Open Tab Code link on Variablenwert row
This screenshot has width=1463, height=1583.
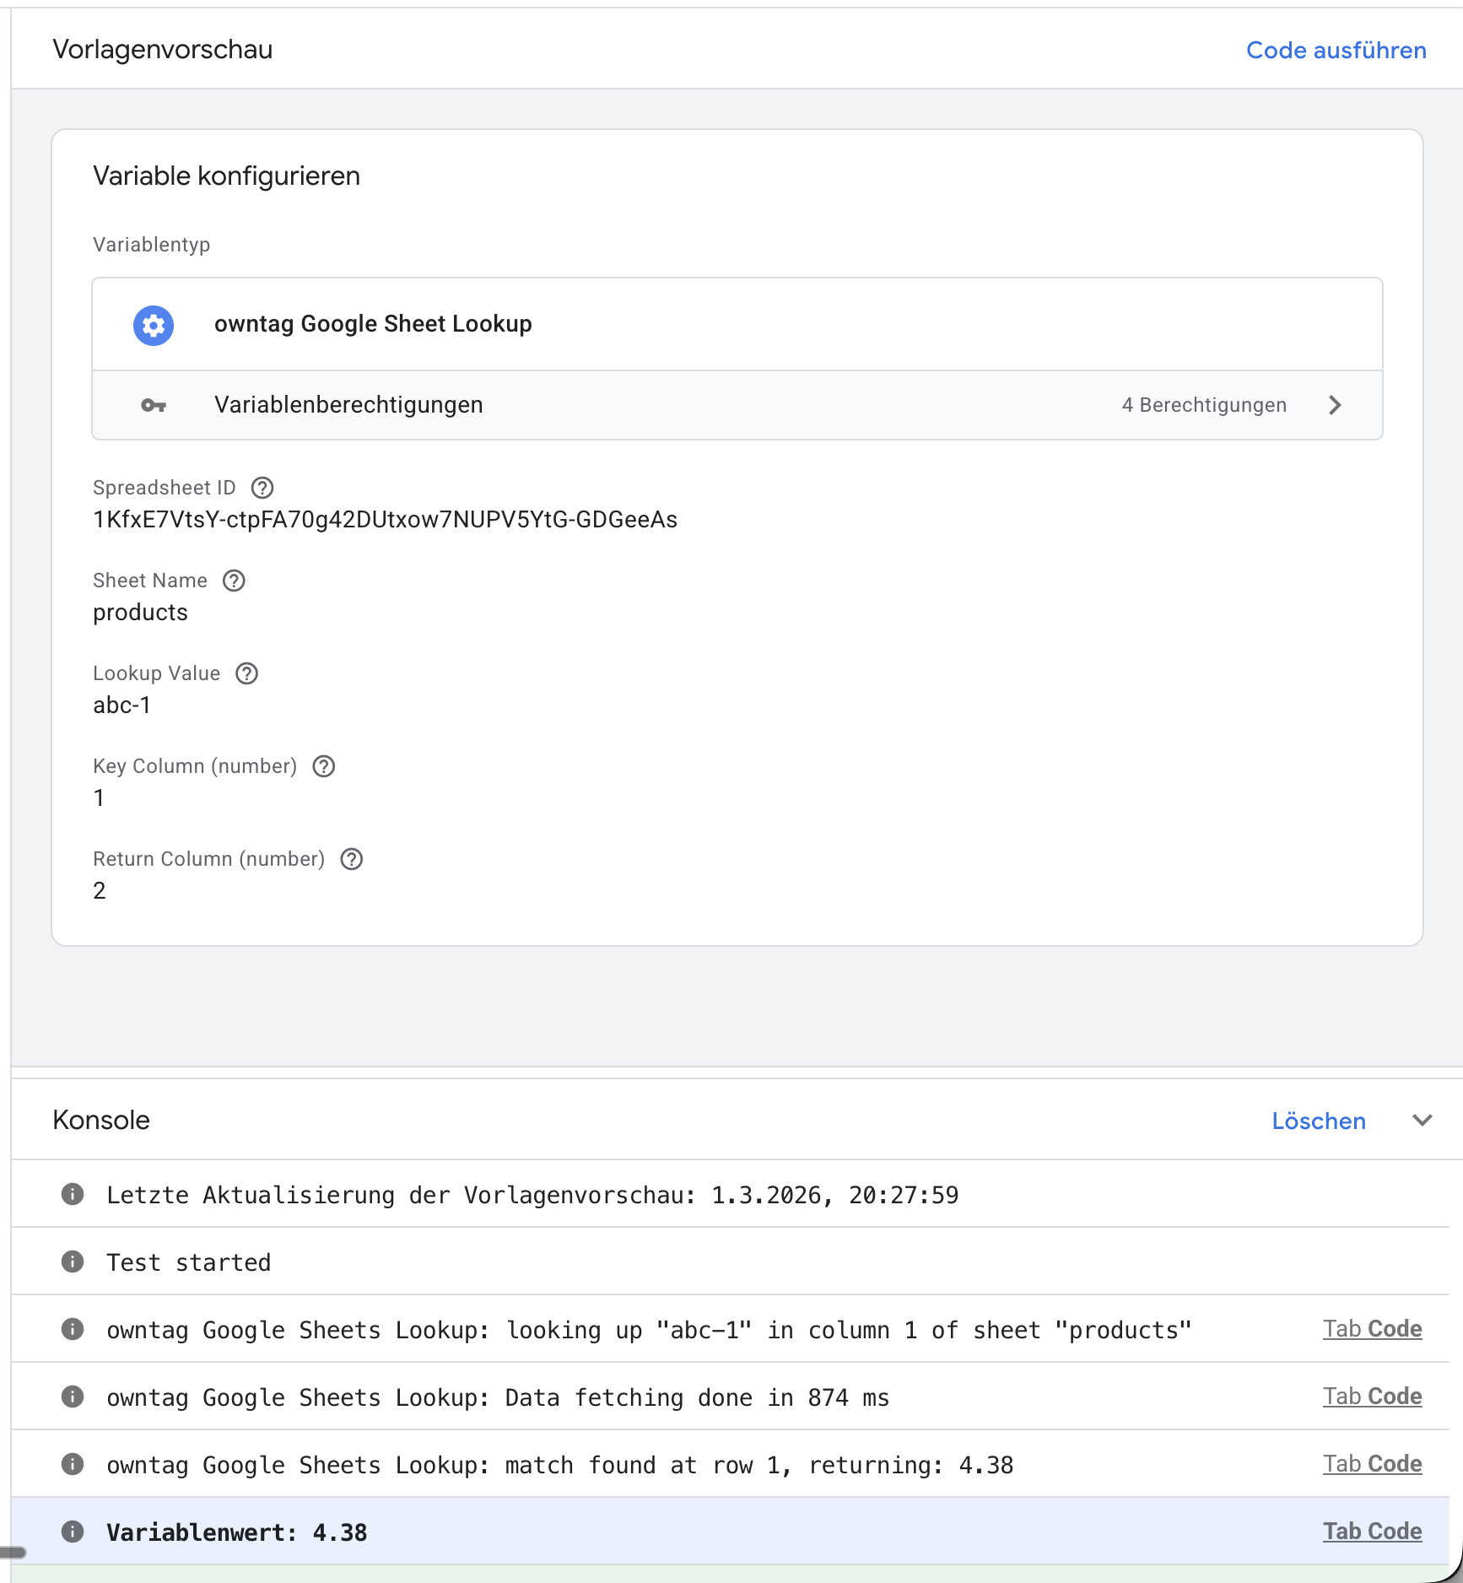click(x=1372, y=1532)
